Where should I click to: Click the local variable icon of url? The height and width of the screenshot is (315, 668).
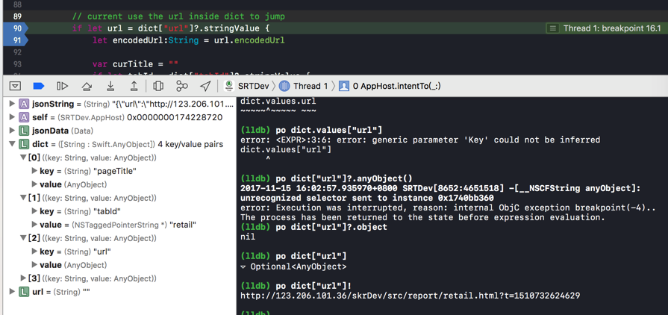pos(24,292)
